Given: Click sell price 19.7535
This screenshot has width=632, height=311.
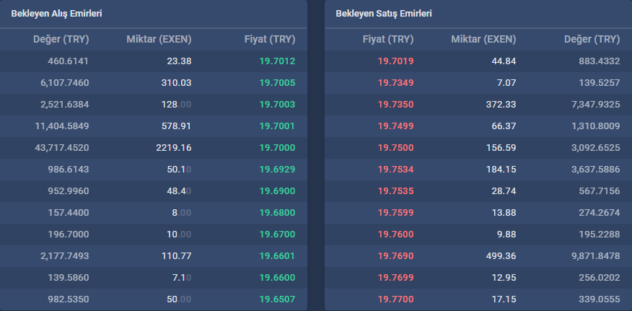Looking at the screenshot, I should 396,191.
